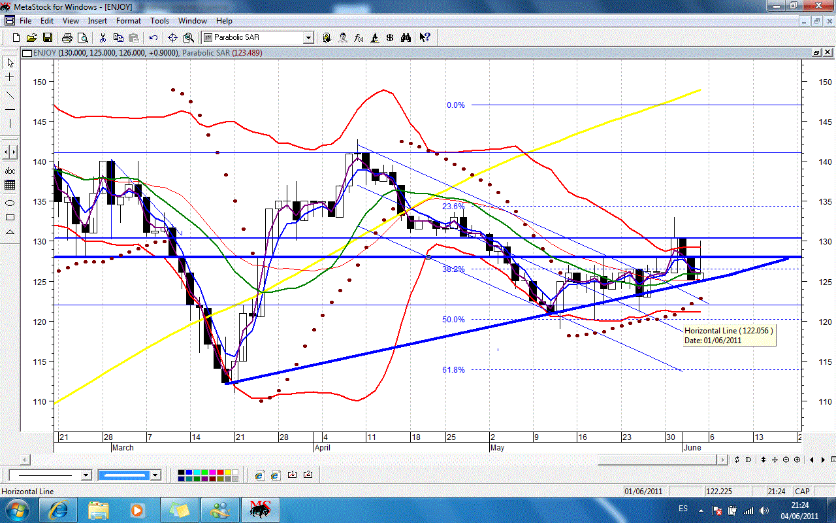836x523 pixels.
Task: Choose a security with crosshair icon
Action: [173, 38]
